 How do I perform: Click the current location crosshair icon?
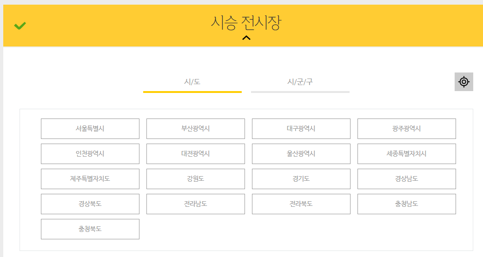pos(463,82)
